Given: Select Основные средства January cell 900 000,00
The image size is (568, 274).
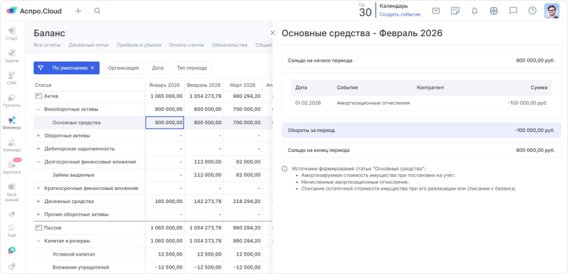Looking at the screenshot, I should pos(165,122).
